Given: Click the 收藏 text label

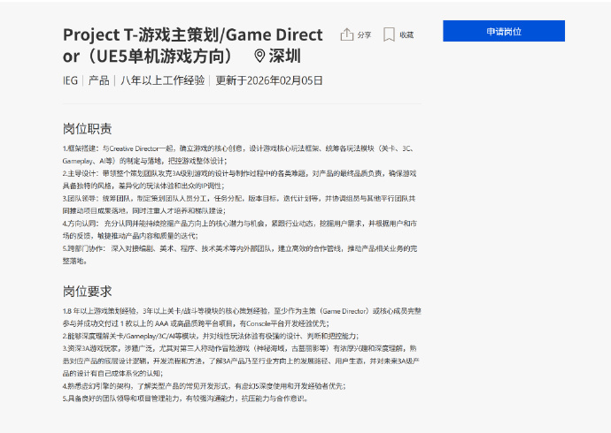Looking at the screenshot, I should [x=406, y=35].
